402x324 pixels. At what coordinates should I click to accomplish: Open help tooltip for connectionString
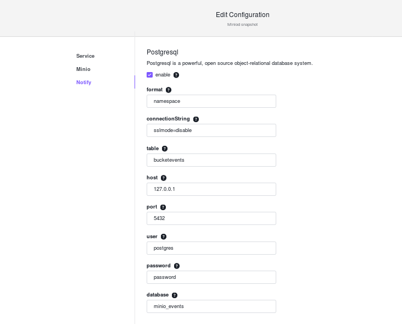click(196, 119)
